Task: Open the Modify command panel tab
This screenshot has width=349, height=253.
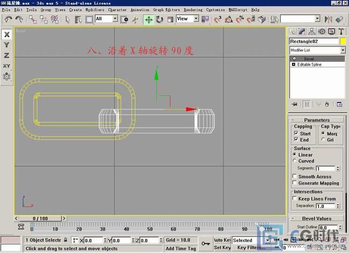Action: tap(302, 32)
